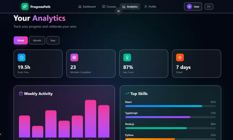Viewport: 233px width, 140px height.
Task: Switch to the Month time range
Action: pyautogui.click(x=37, y=40)
